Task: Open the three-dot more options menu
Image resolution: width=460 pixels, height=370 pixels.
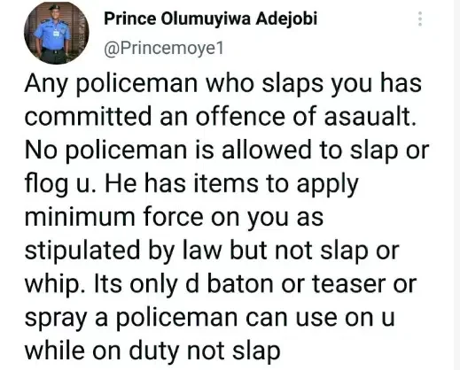Action: point(420,19)
